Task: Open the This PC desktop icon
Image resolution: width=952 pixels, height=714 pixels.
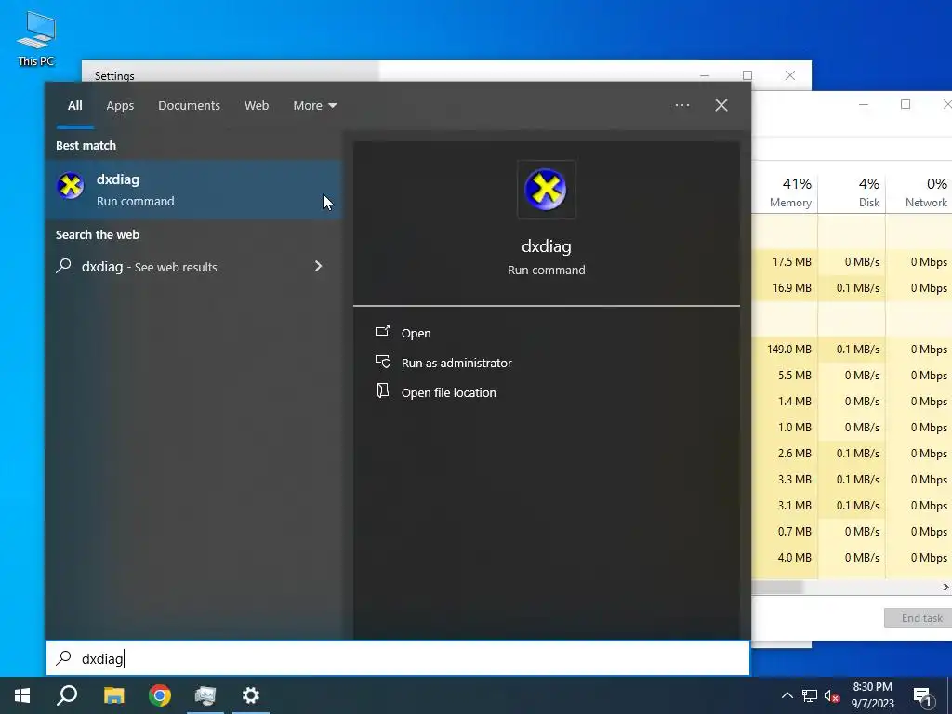Action: coord(36,38)
